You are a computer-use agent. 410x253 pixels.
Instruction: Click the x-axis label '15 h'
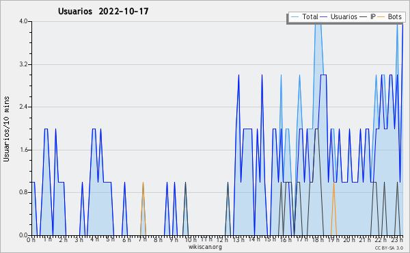pyautogui.click(x=270, y=239)
